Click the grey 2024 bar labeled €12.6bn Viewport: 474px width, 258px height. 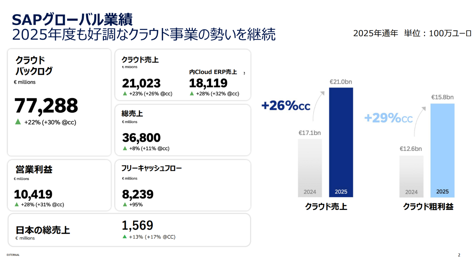tap(411, 173)
